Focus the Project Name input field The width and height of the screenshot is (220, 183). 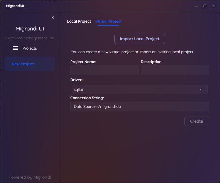tap(104, 70)
